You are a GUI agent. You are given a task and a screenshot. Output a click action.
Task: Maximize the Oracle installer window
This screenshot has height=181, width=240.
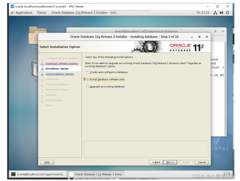tap(199, 37)
